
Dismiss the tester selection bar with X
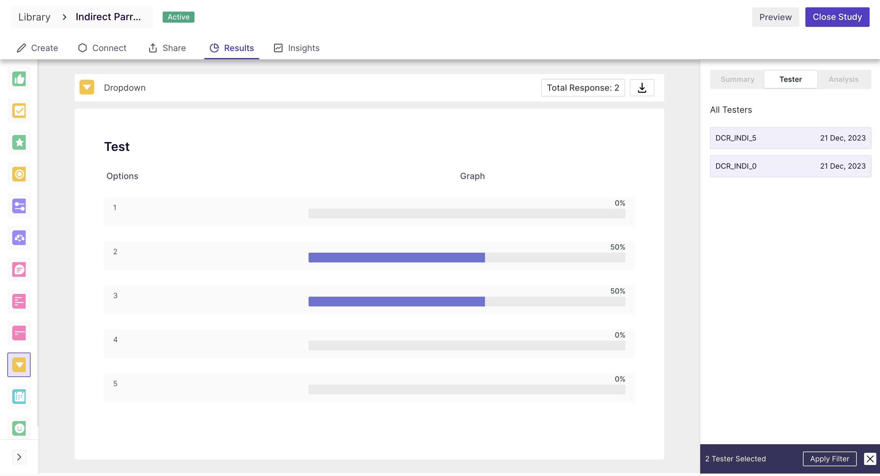click(870, 459)
